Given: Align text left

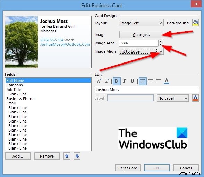Looking at the screenshot, I should [x=143, y=81].
